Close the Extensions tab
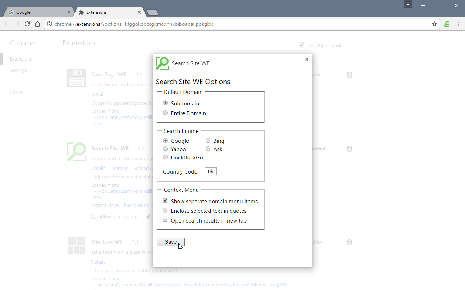Viewport: 465px width, 290px height. click(139, 12)
